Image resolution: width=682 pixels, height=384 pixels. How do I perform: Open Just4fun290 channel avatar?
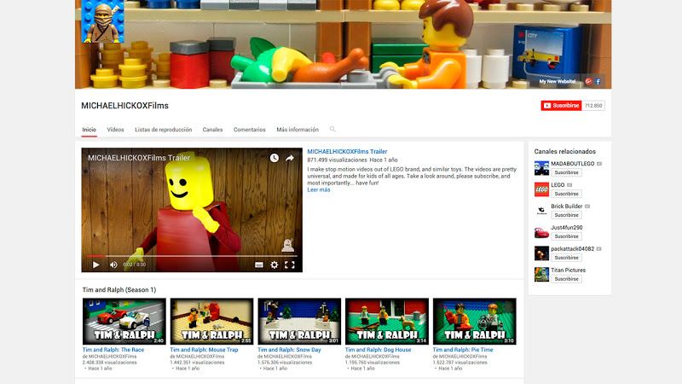pos(541,232)
